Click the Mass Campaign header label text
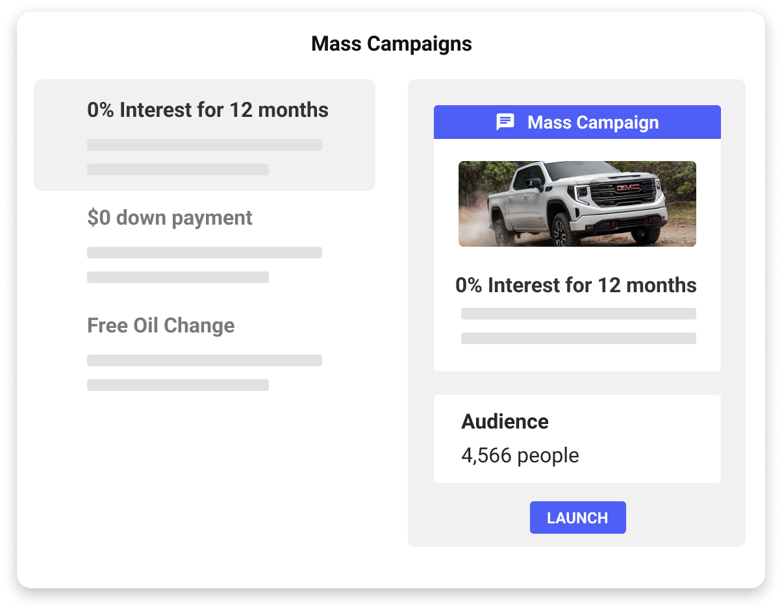This screenshot has width=782, height=611. pos(593,122)
